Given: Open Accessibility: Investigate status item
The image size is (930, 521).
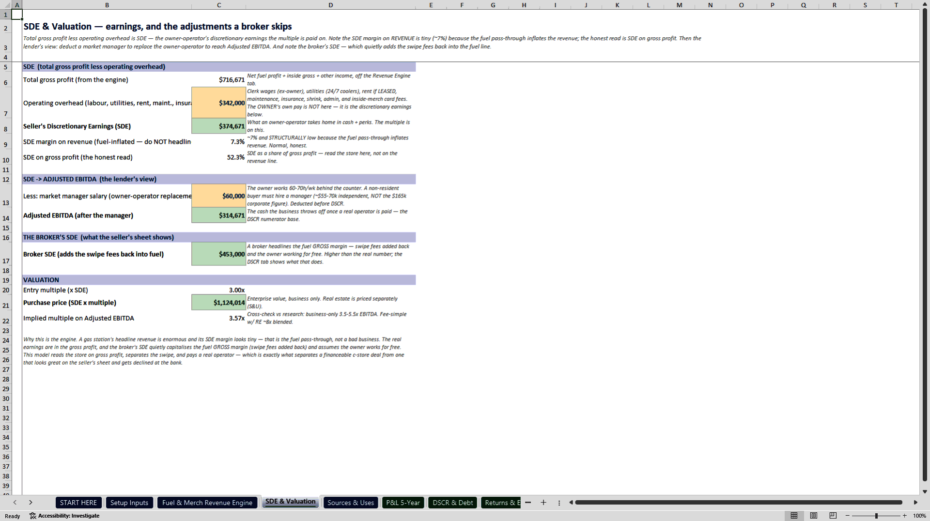Looking at the screenshot, I should [64, 516].
